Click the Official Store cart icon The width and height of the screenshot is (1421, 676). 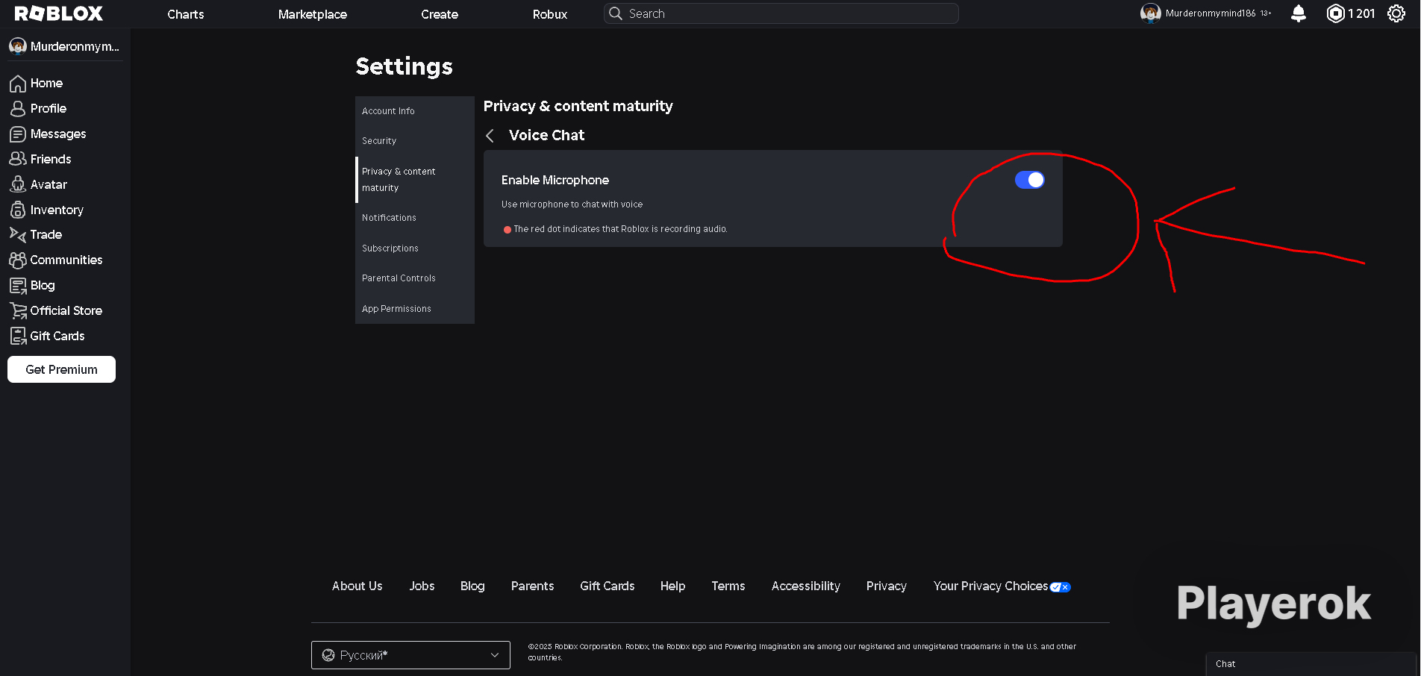click(x=18, y=310)
